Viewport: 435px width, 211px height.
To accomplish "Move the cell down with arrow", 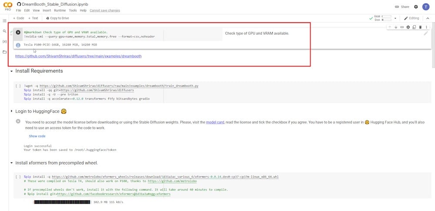I will point(396,27).
